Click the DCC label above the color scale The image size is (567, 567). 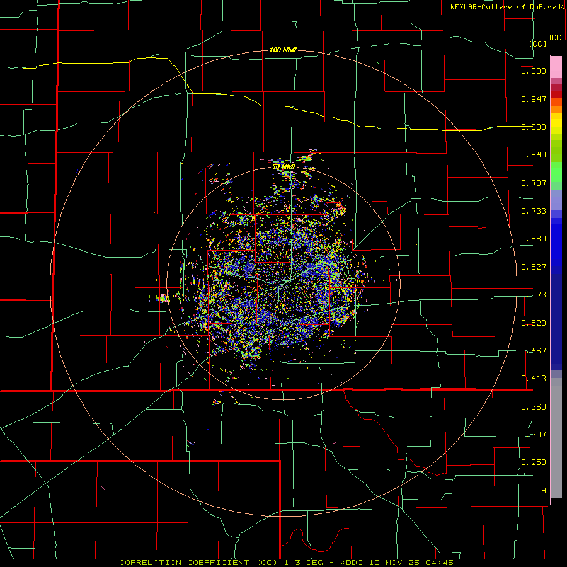click(554, 38)
